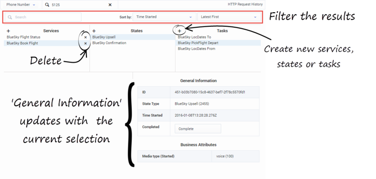Image resolution: width=376 pixels, height=179 pixels.
Task: Click the magnifier icon beside 5125
Action: click(x=47, y=5)
